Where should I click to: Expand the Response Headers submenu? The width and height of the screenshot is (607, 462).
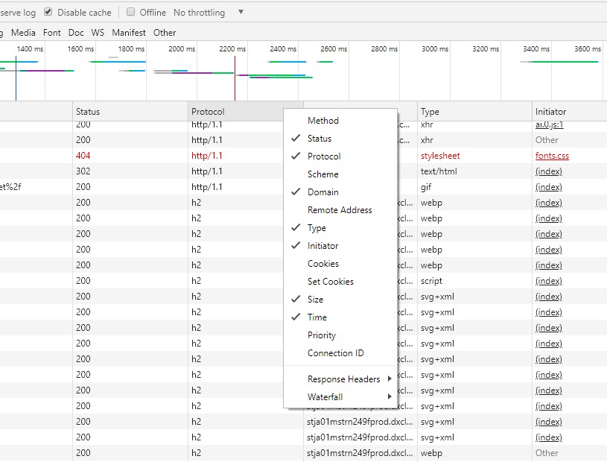coord(344,379)
